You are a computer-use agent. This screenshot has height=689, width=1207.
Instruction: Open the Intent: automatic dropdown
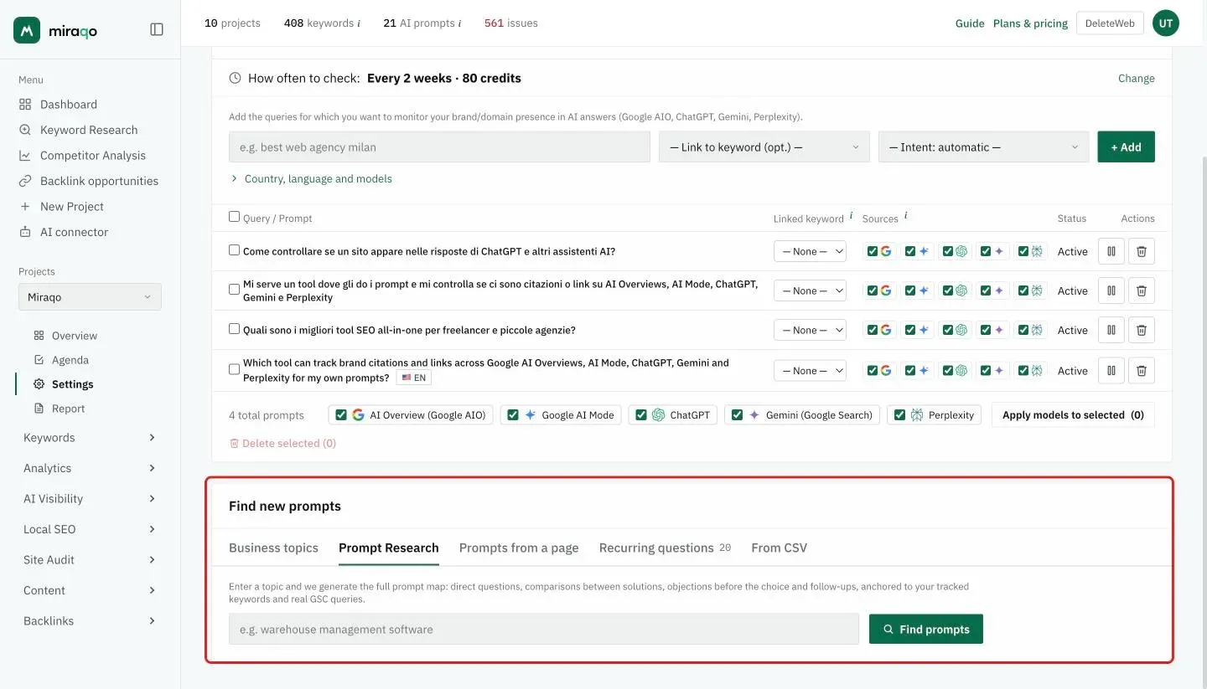tap(983, 147)
